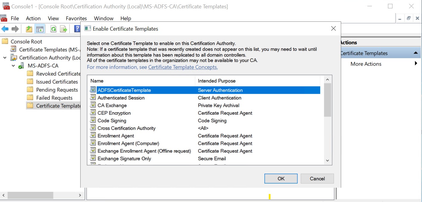Image resolution: width=422 pixels, height=202 pixels.
Task: Click the template list scroll-up arrow
Action: coord(327,79)
